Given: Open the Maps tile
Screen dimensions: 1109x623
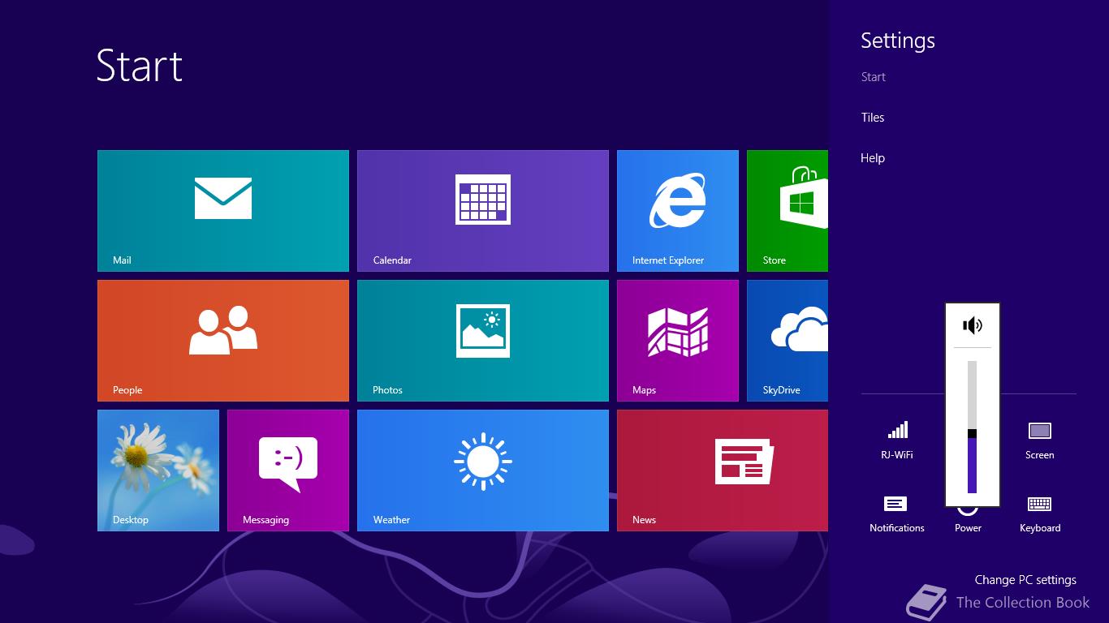Looking at the screenshot, I should 678,341.
